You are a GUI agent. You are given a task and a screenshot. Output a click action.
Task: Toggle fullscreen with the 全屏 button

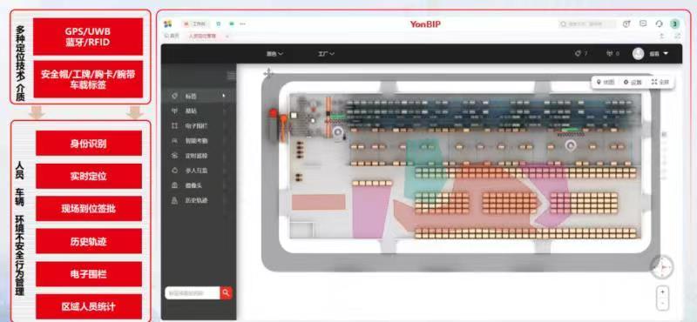coord(660,82)
